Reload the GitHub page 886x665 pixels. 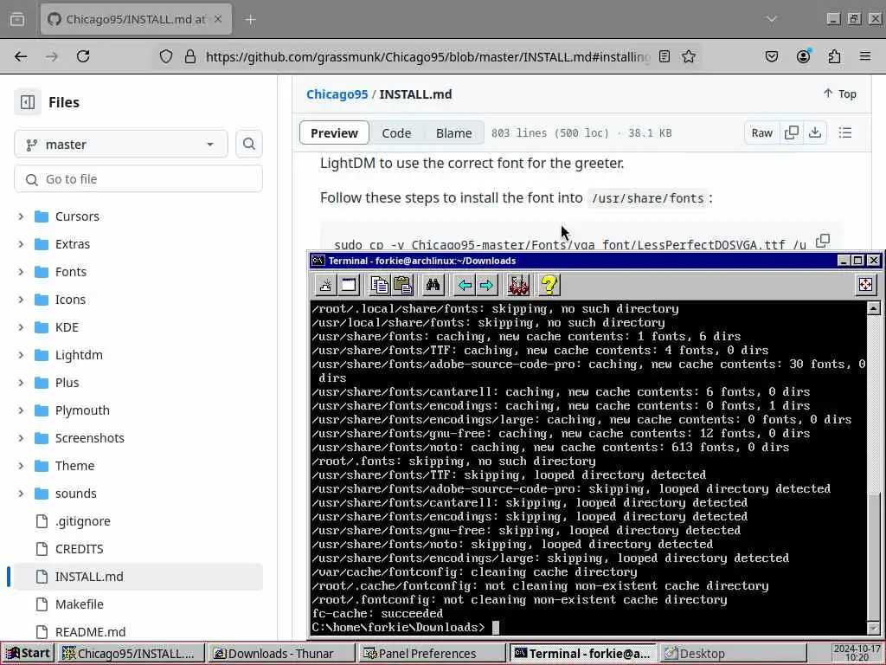tap(83, 56)
